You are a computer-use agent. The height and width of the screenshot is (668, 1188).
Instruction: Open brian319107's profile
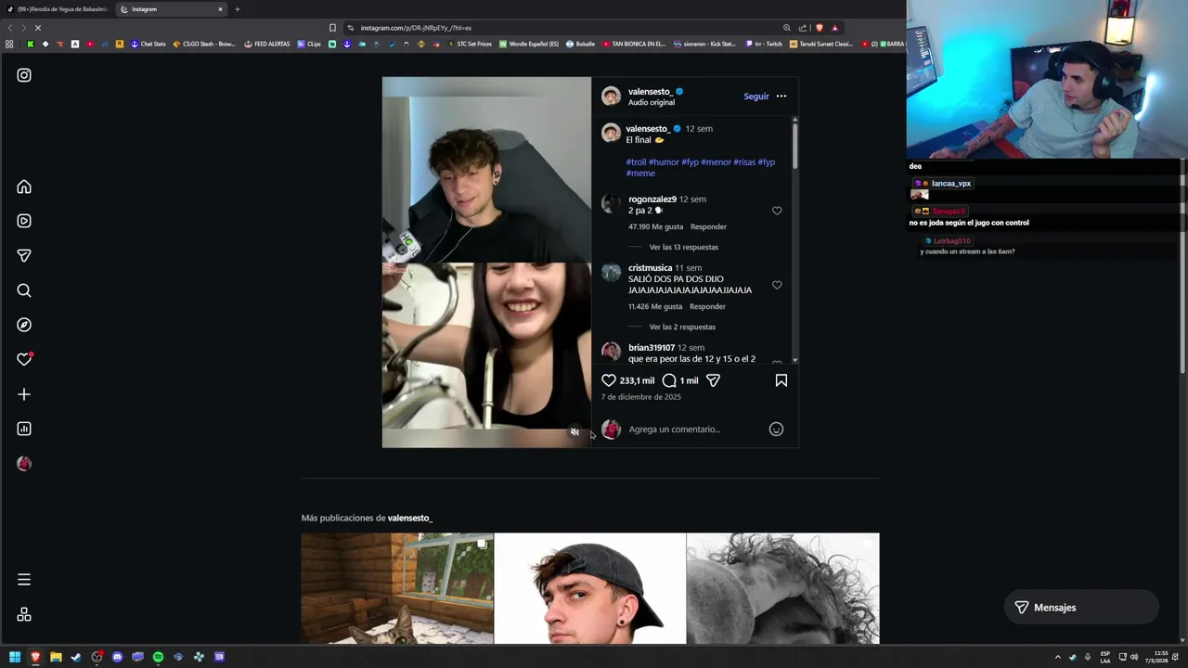651,348
